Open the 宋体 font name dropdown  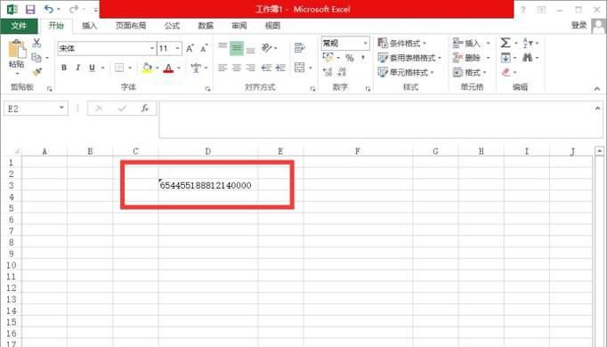pos(152,48)
